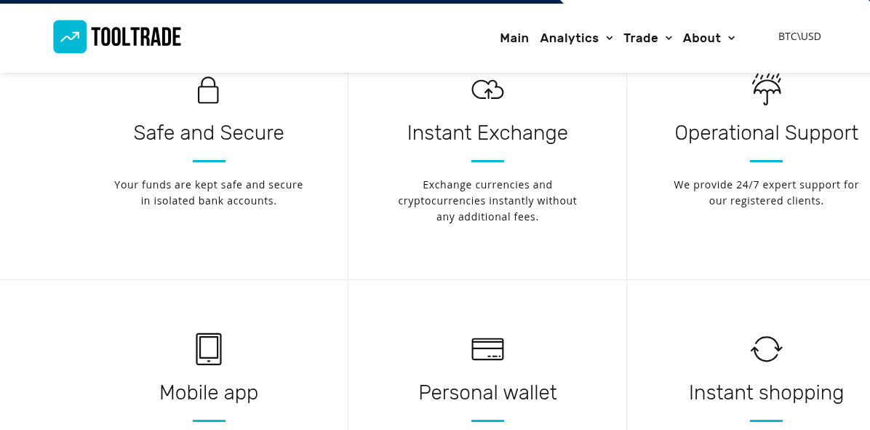870x430 pixels.
Task: Click the Operational Support heading
Action: click(x=766, y=133)
